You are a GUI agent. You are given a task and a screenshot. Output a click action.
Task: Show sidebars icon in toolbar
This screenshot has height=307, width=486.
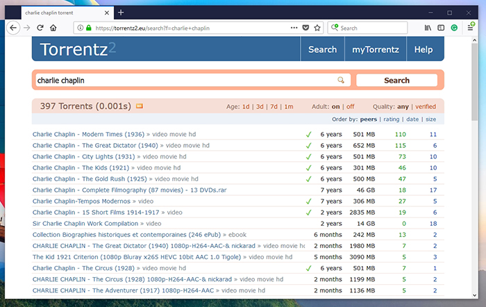441,28
